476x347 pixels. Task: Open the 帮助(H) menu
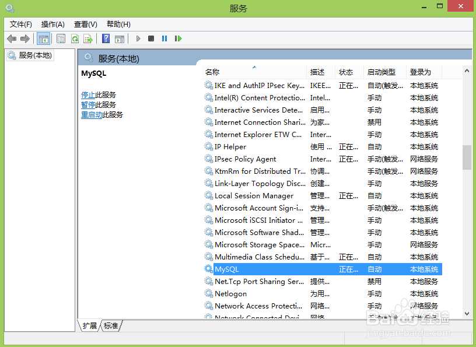click(118, 24)
